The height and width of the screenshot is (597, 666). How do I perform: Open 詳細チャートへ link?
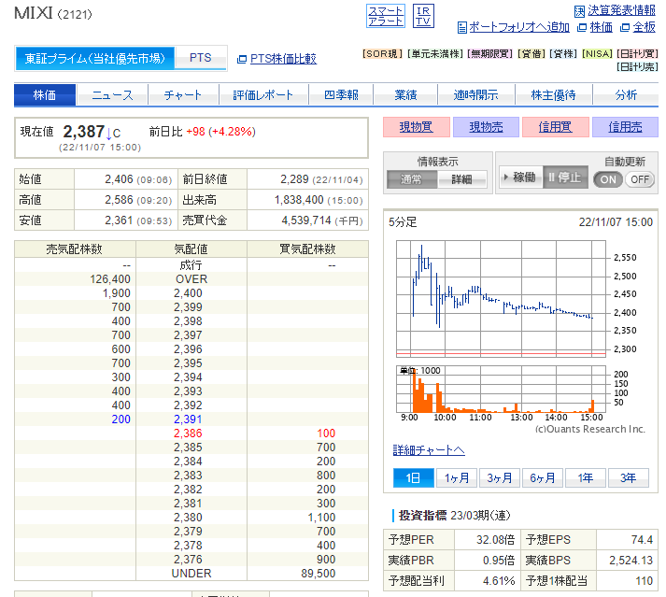[x=429, y=450]
